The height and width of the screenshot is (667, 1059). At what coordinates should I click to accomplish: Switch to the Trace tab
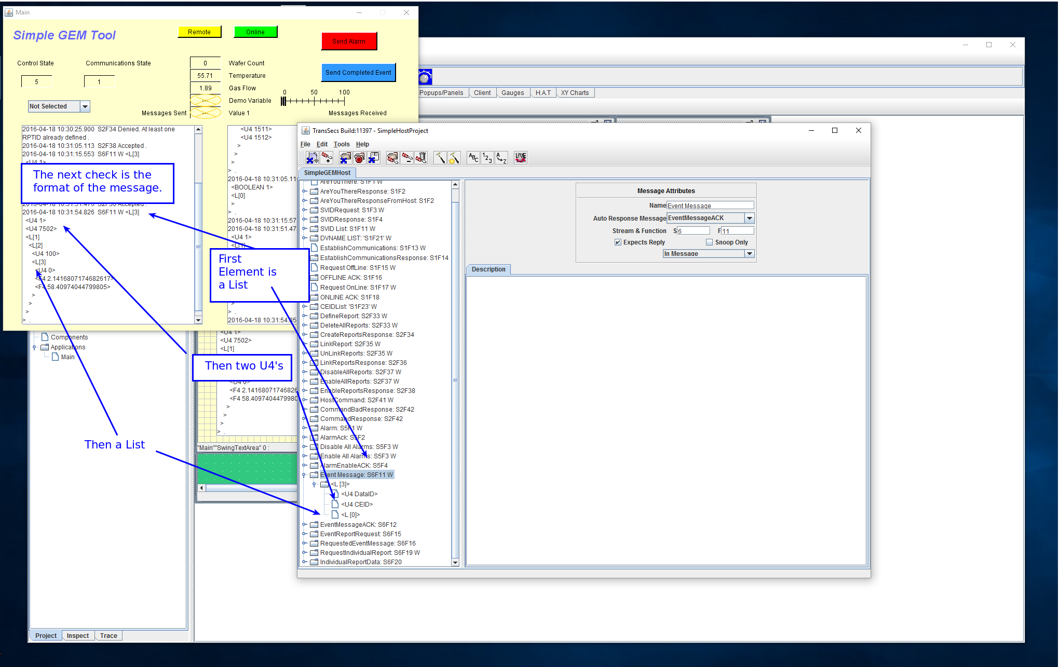point(108,635)
